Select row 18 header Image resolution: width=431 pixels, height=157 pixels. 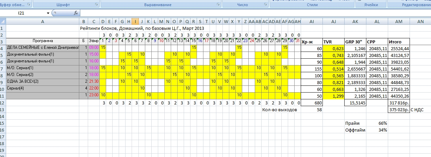click(3, 143)
